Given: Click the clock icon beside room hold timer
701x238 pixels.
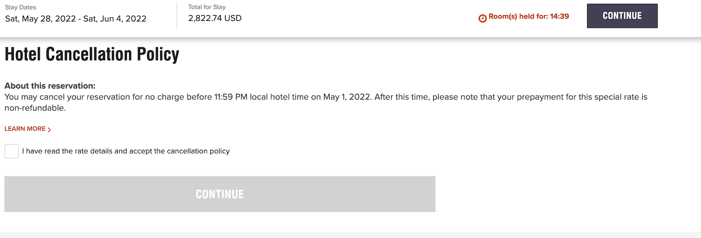Looking at the screenshot, I should (x=482, y=18).
